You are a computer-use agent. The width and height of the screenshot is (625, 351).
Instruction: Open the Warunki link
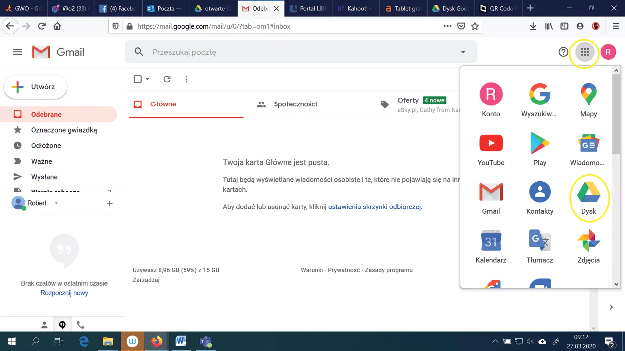pyautogui.click(x=312, y=270)
